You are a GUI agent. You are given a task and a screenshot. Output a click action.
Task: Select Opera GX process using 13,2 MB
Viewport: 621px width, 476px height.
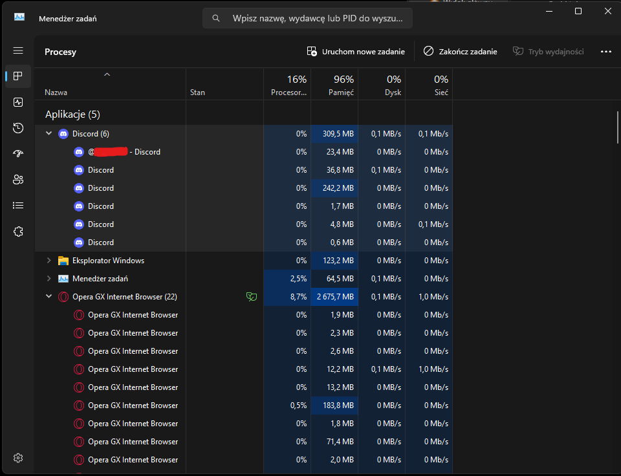(x=244, y=387)
